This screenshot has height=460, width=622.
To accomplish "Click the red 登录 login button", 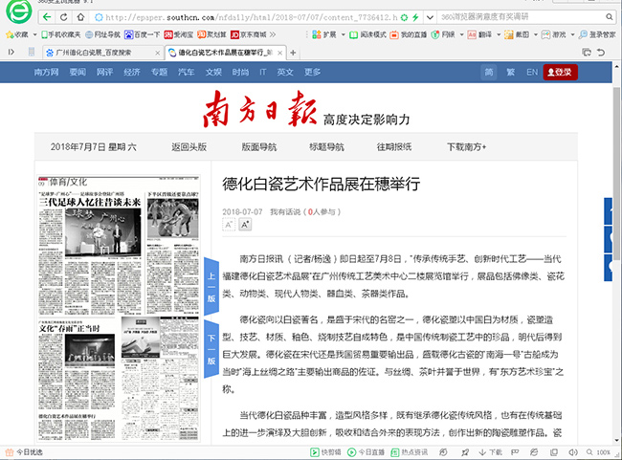I will click(560, 72).
